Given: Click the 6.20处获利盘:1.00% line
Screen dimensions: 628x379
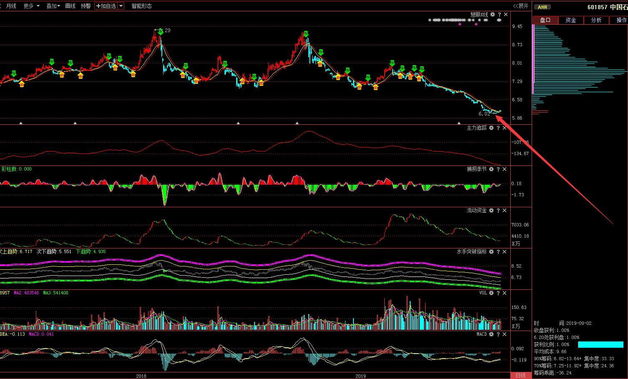Looking at the screenshot, I should click(557, 337).
